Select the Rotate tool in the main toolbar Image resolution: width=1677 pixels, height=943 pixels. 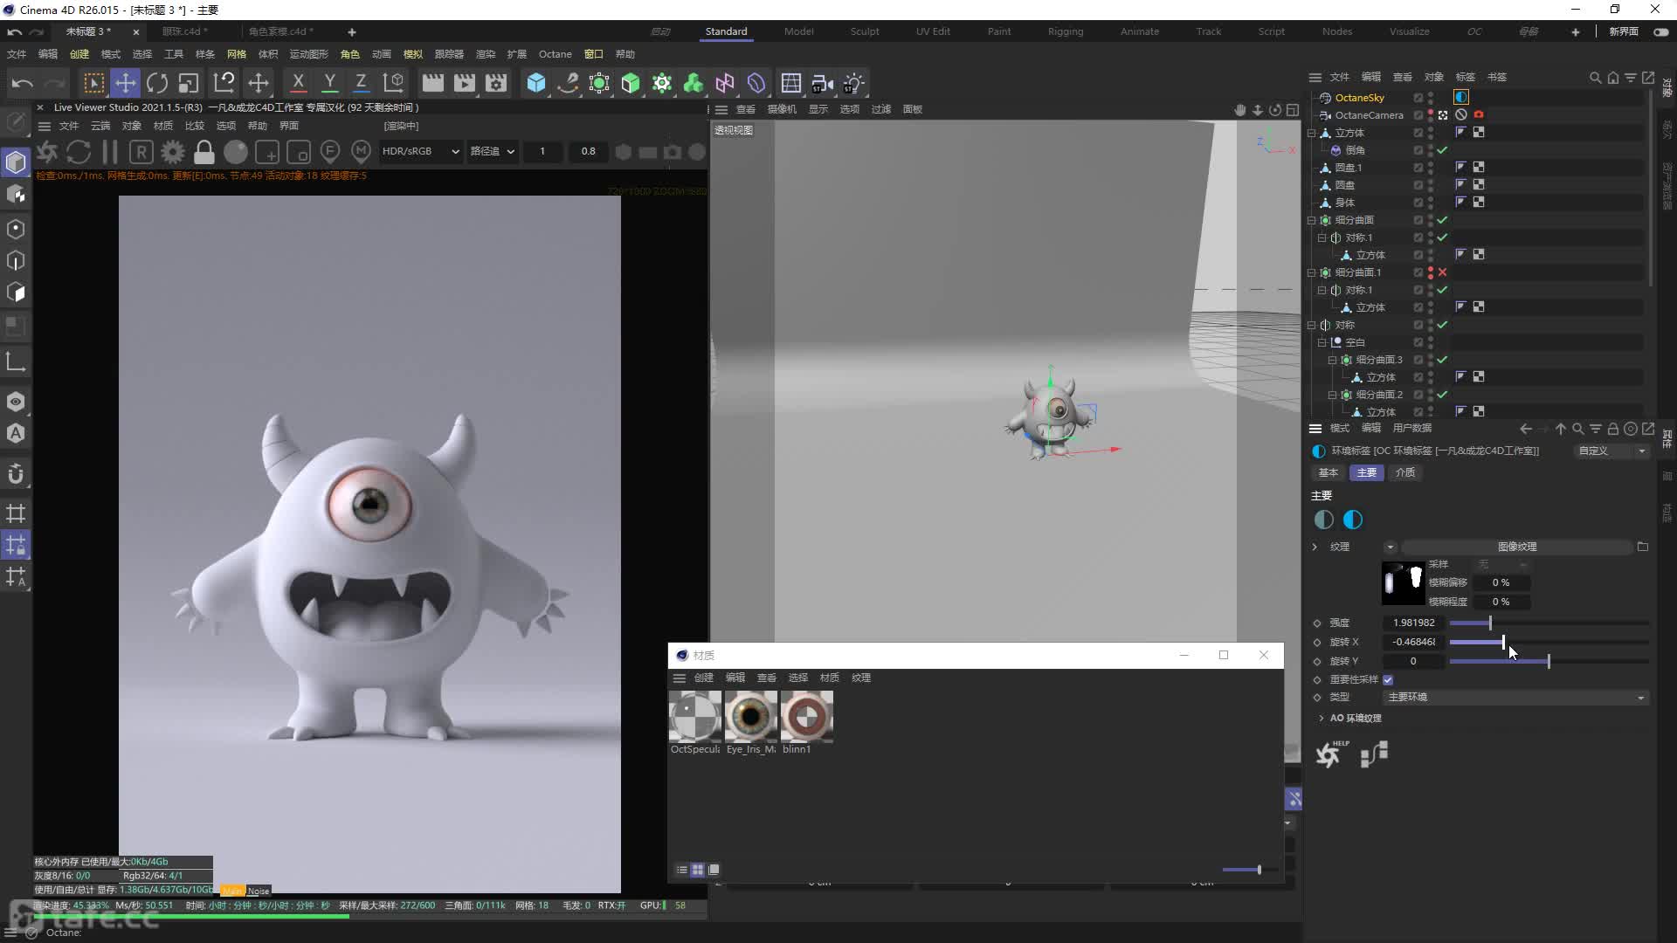[x=157, y=83]
